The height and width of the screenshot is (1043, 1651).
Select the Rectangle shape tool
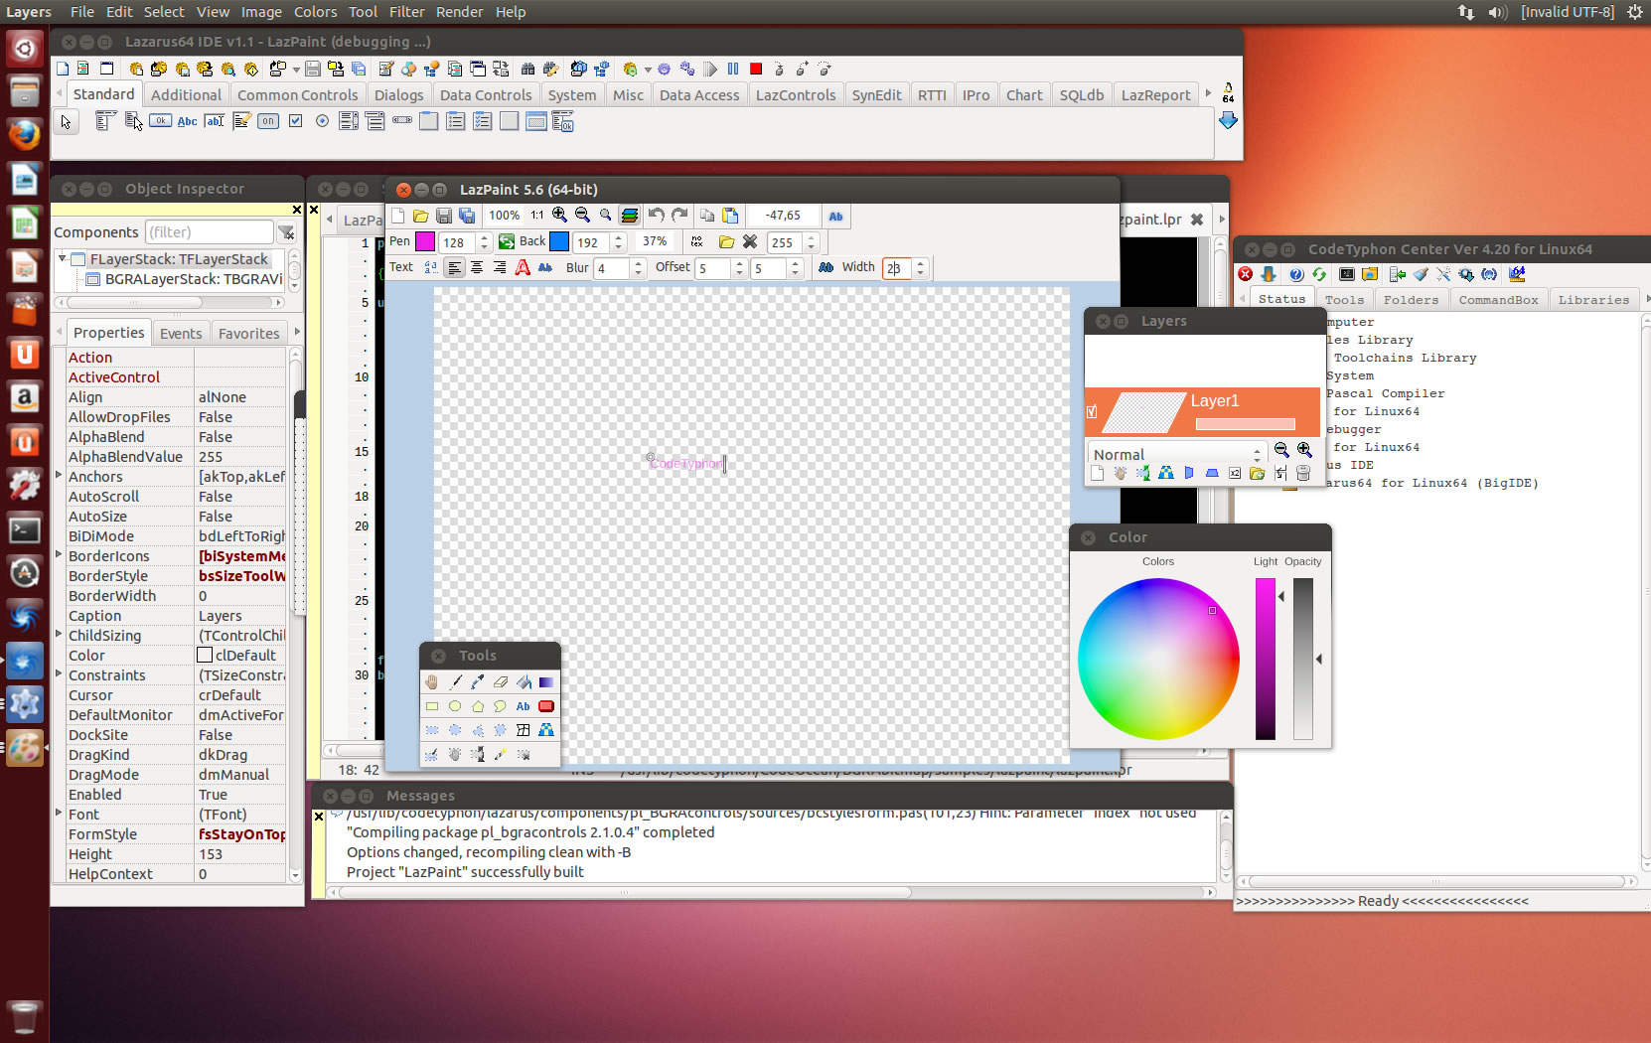click(432, 706)
